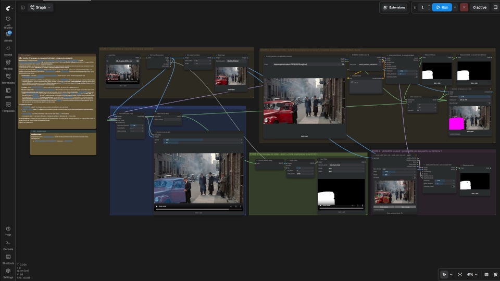Toggle the switch in points editor node
Image resolution: width=500 pixels, height=281 pixels.
(414, 177)
